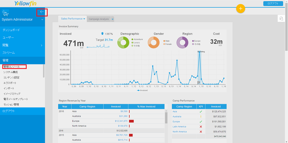
Task: Click the Europe link in Camp Performance
Action: tap(176, 121)
